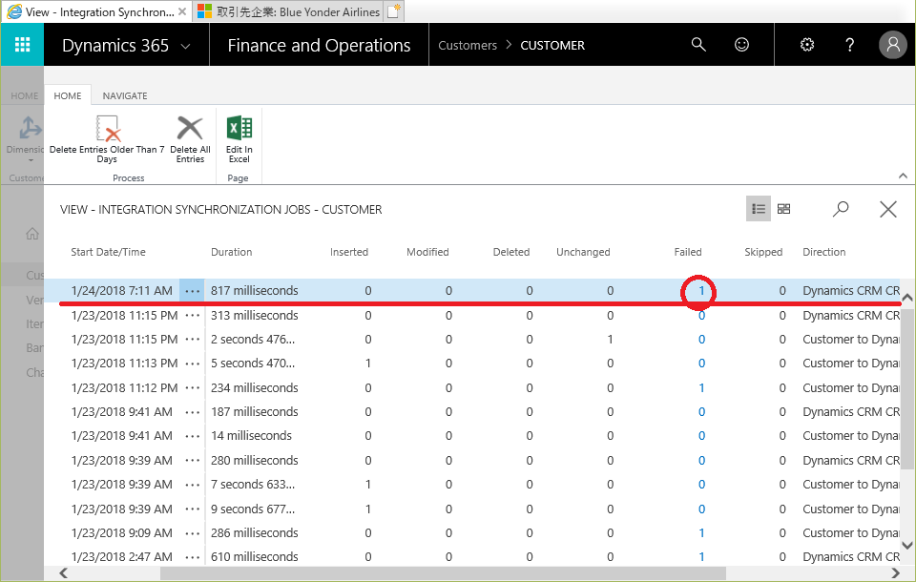Open the help question mark icon

point(850,45)
